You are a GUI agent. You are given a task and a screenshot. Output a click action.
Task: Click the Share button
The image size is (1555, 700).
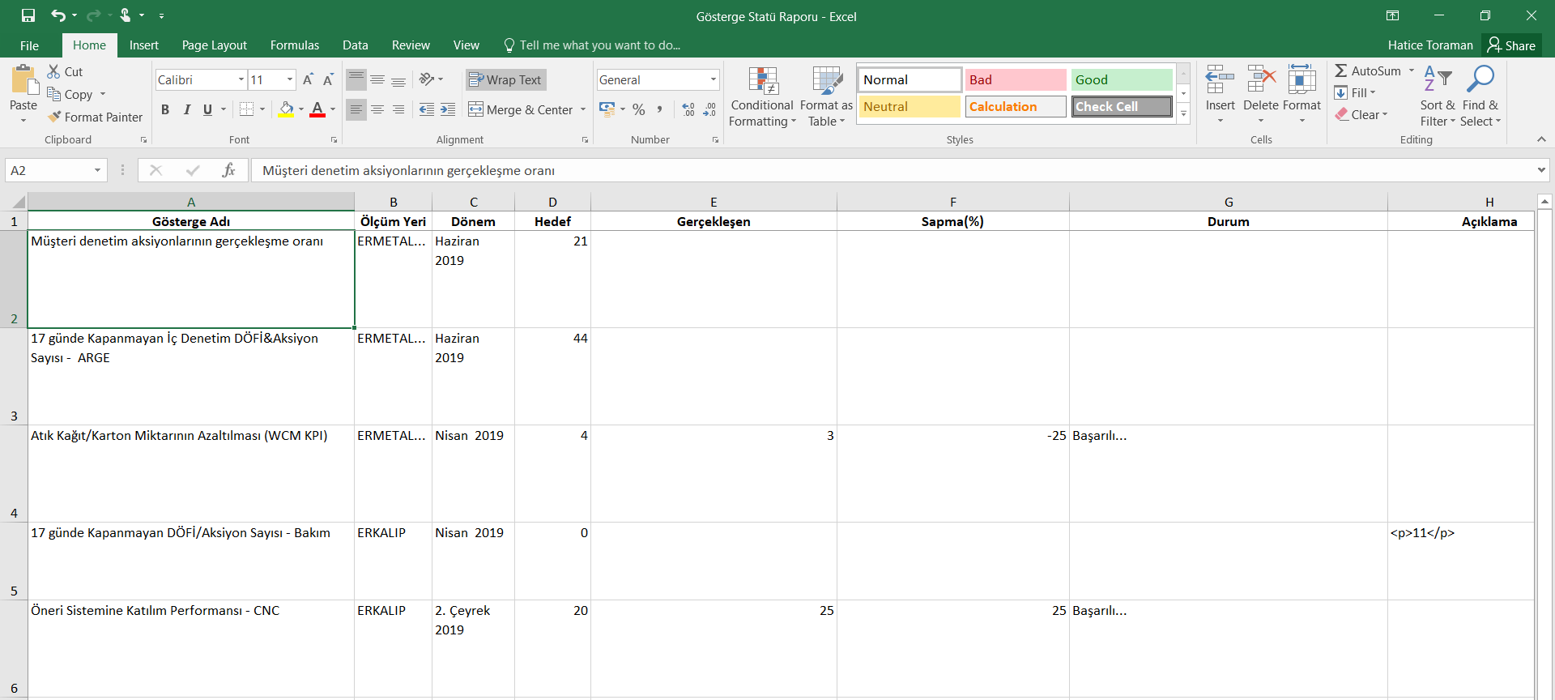[x=1511, y=45]
